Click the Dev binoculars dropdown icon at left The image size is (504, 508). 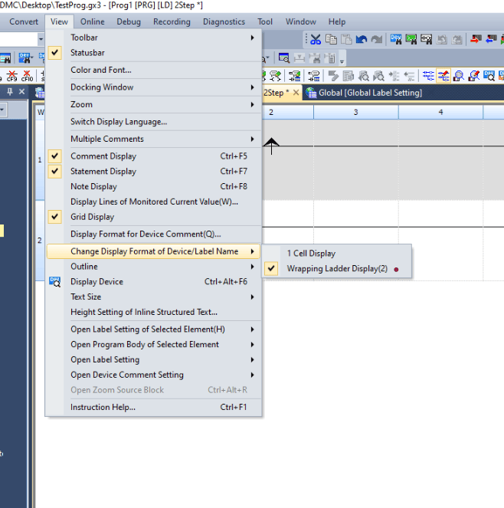pos(26,58)
